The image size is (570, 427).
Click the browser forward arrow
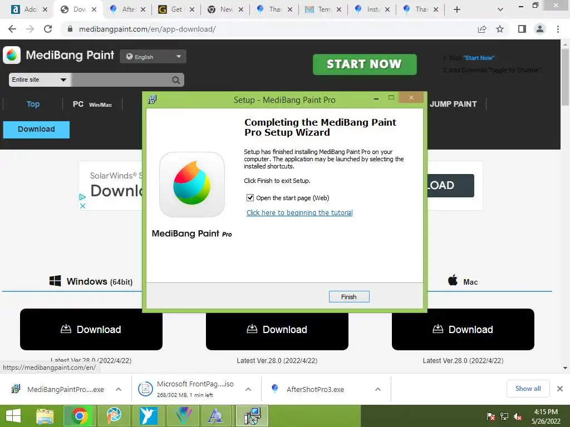pos(30,29)
